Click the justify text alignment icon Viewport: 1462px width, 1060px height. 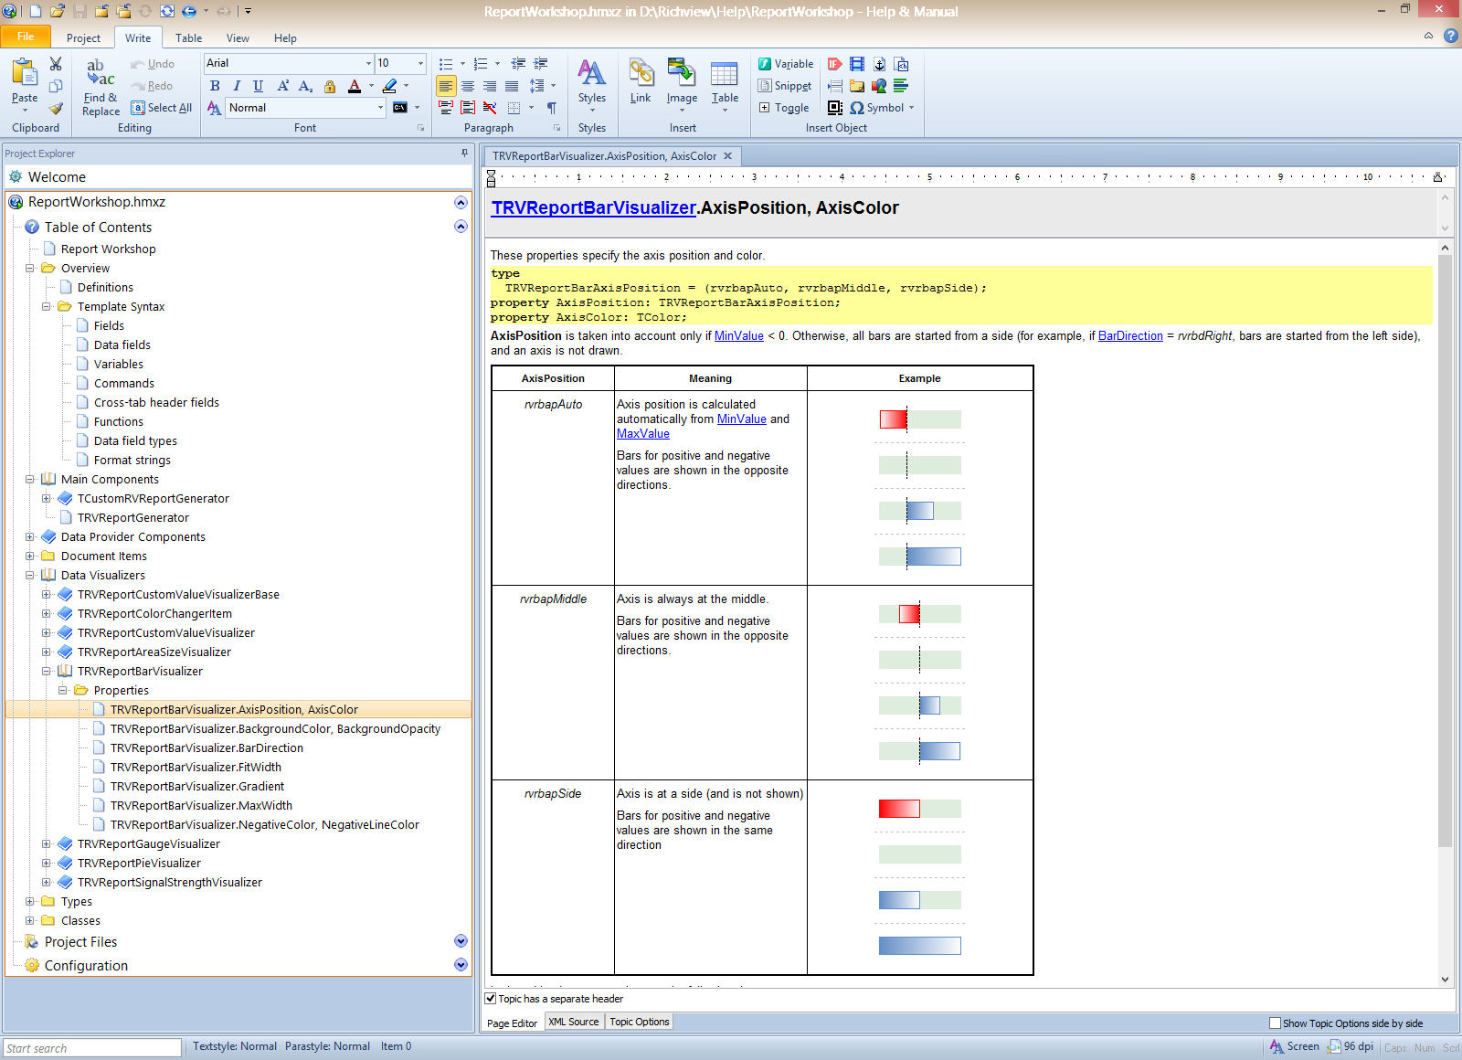[512, 86]
